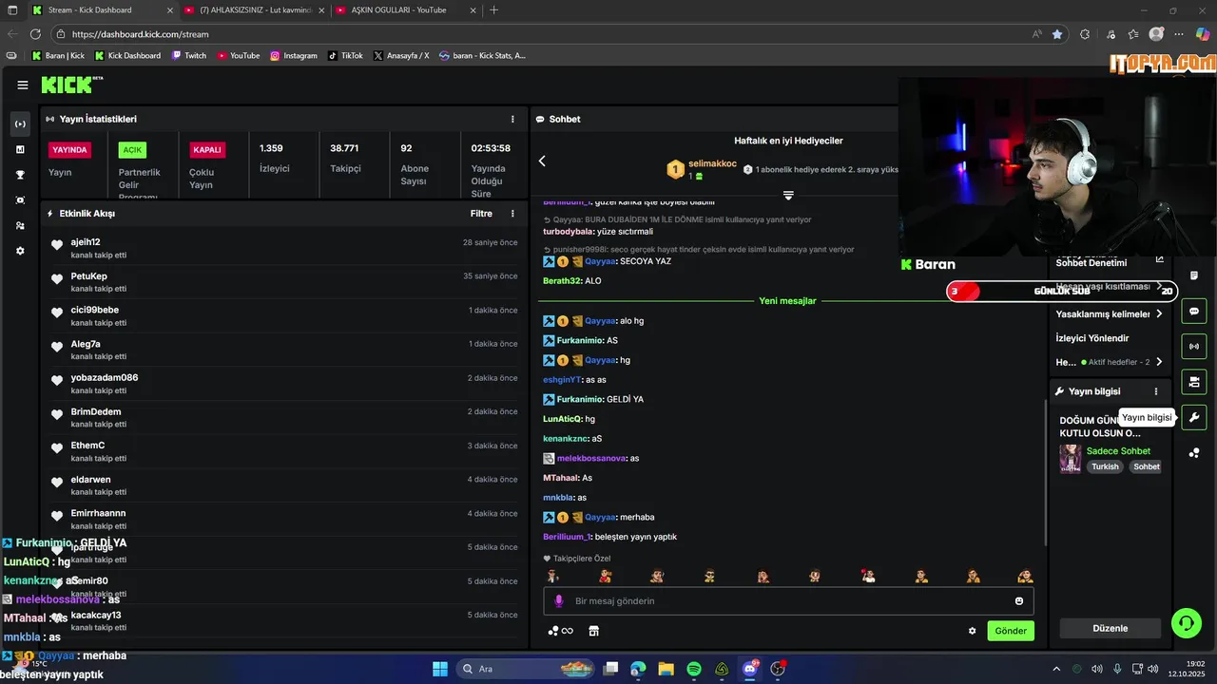1217x684 pixels.
Task: Reload the page
Action: [35, 34]
